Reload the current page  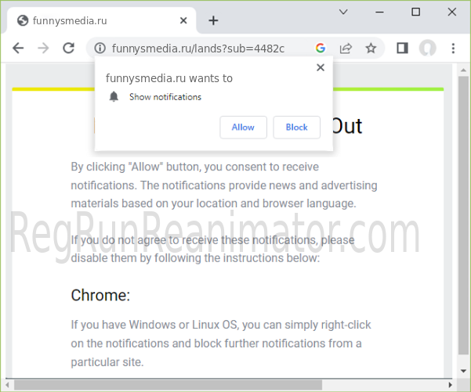click(x=68, y=48)
